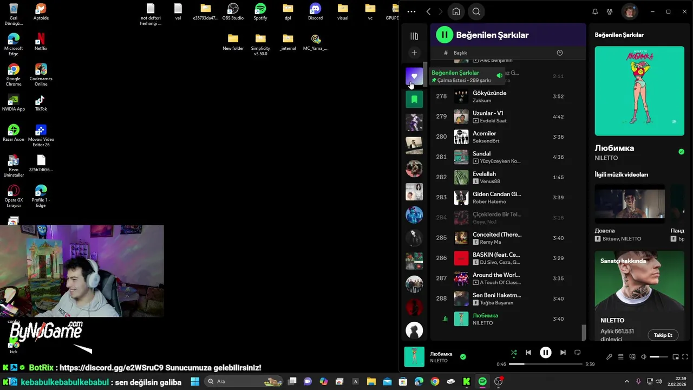Click the Takip Et follow button

pos(663,335)
